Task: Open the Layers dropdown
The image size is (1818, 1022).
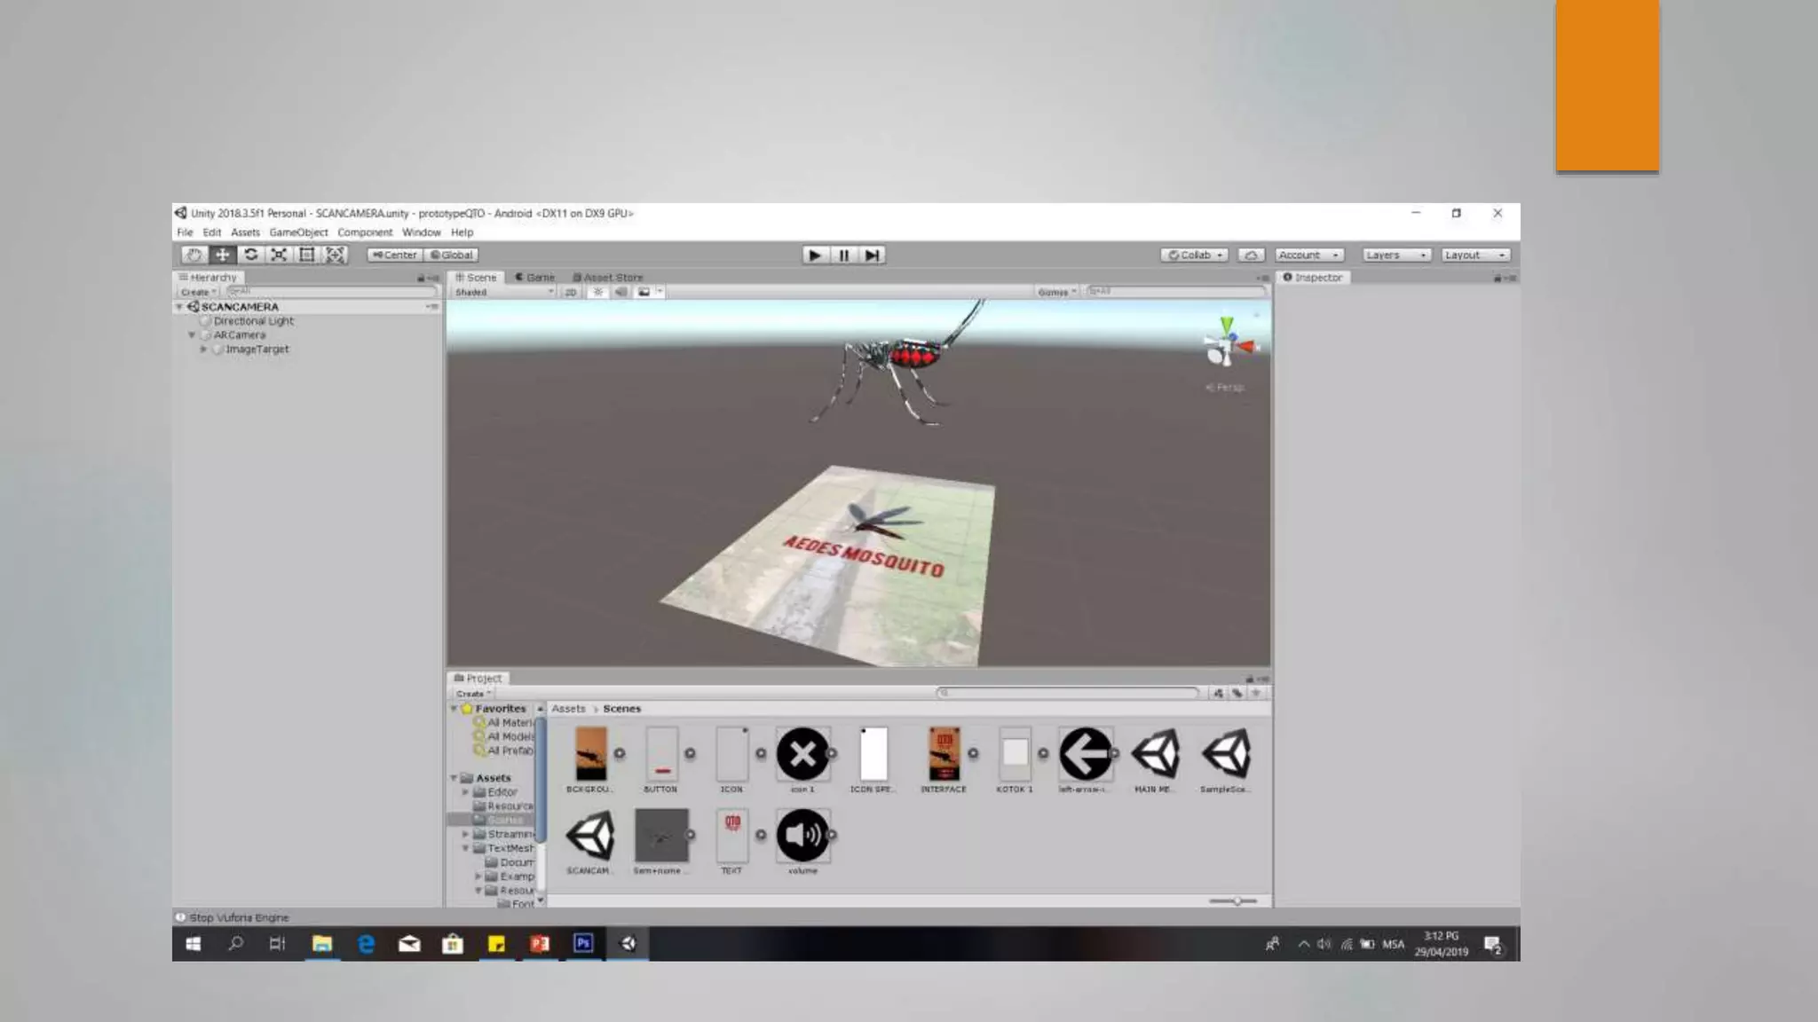Action: pos(1395,255)
